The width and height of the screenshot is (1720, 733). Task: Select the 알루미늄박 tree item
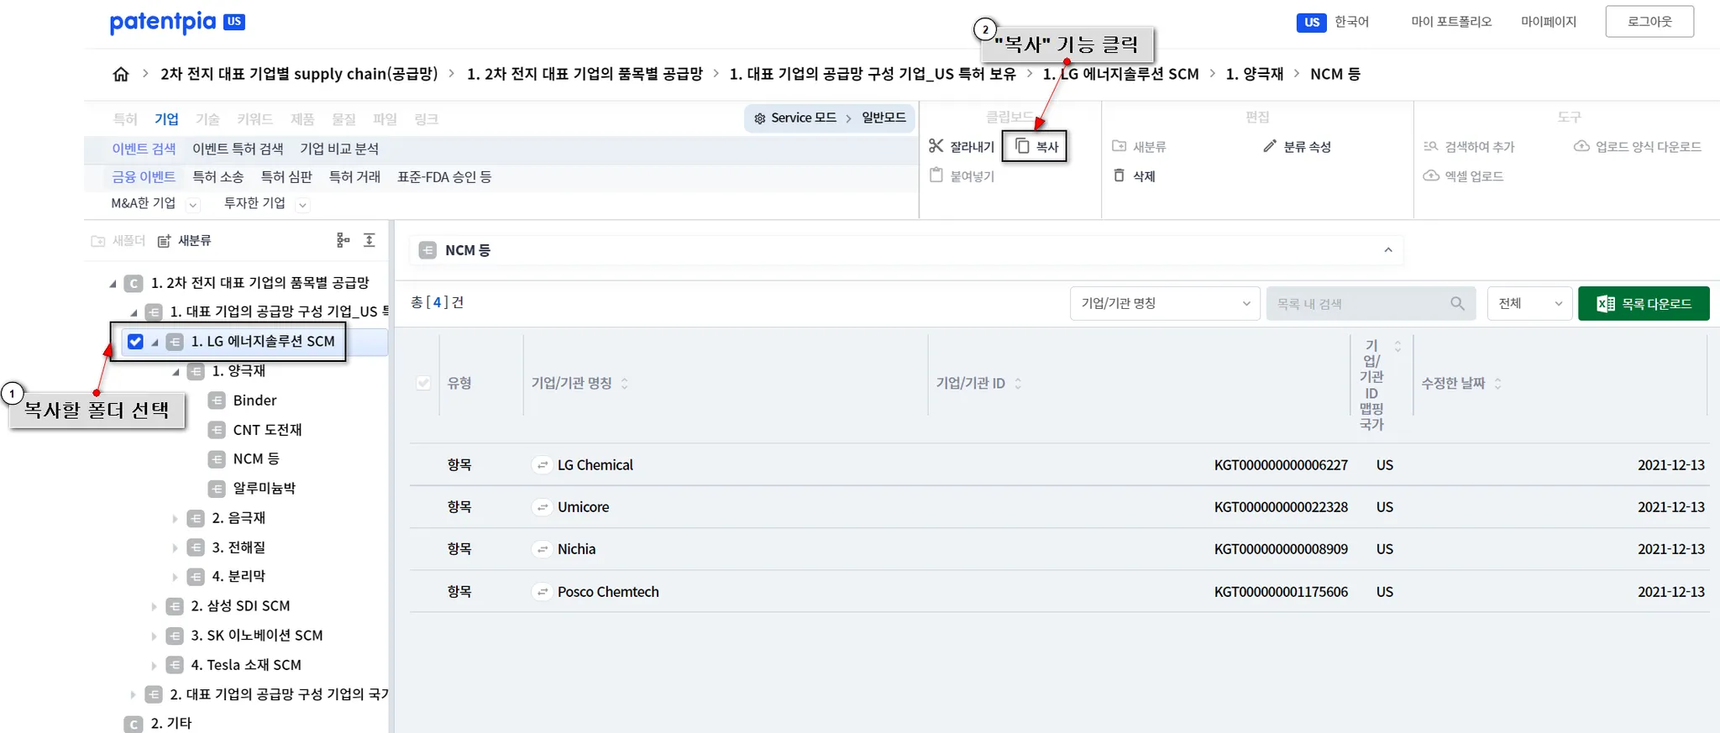point(264,489)
